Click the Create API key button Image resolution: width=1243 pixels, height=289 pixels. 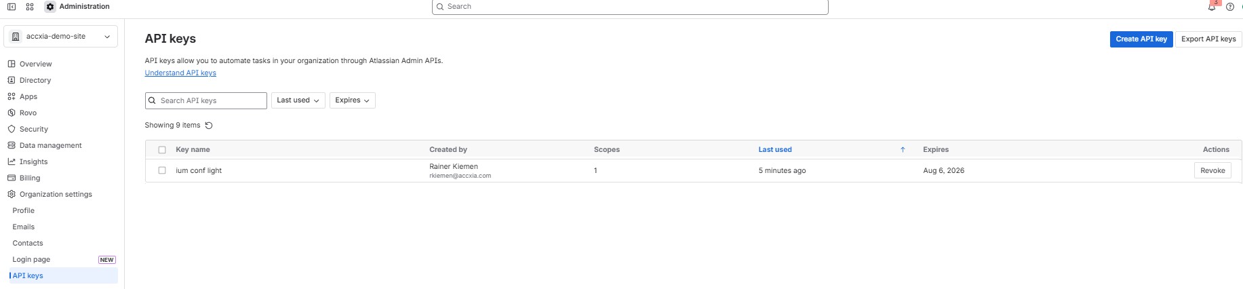(1141, 39)
